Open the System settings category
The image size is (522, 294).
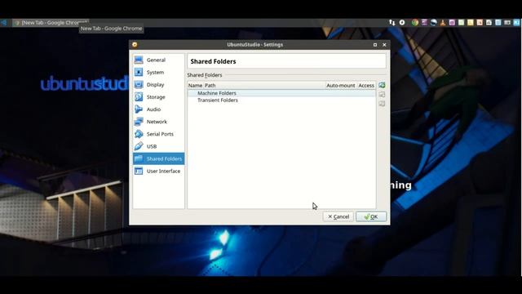tap(158, 73)
